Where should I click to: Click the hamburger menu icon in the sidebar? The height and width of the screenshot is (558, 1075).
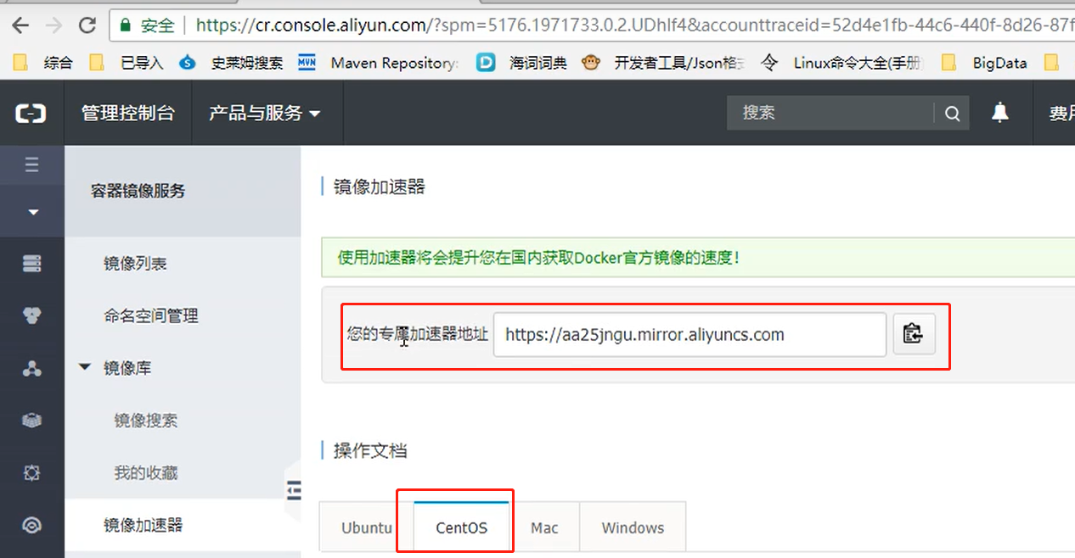(31, 165)
